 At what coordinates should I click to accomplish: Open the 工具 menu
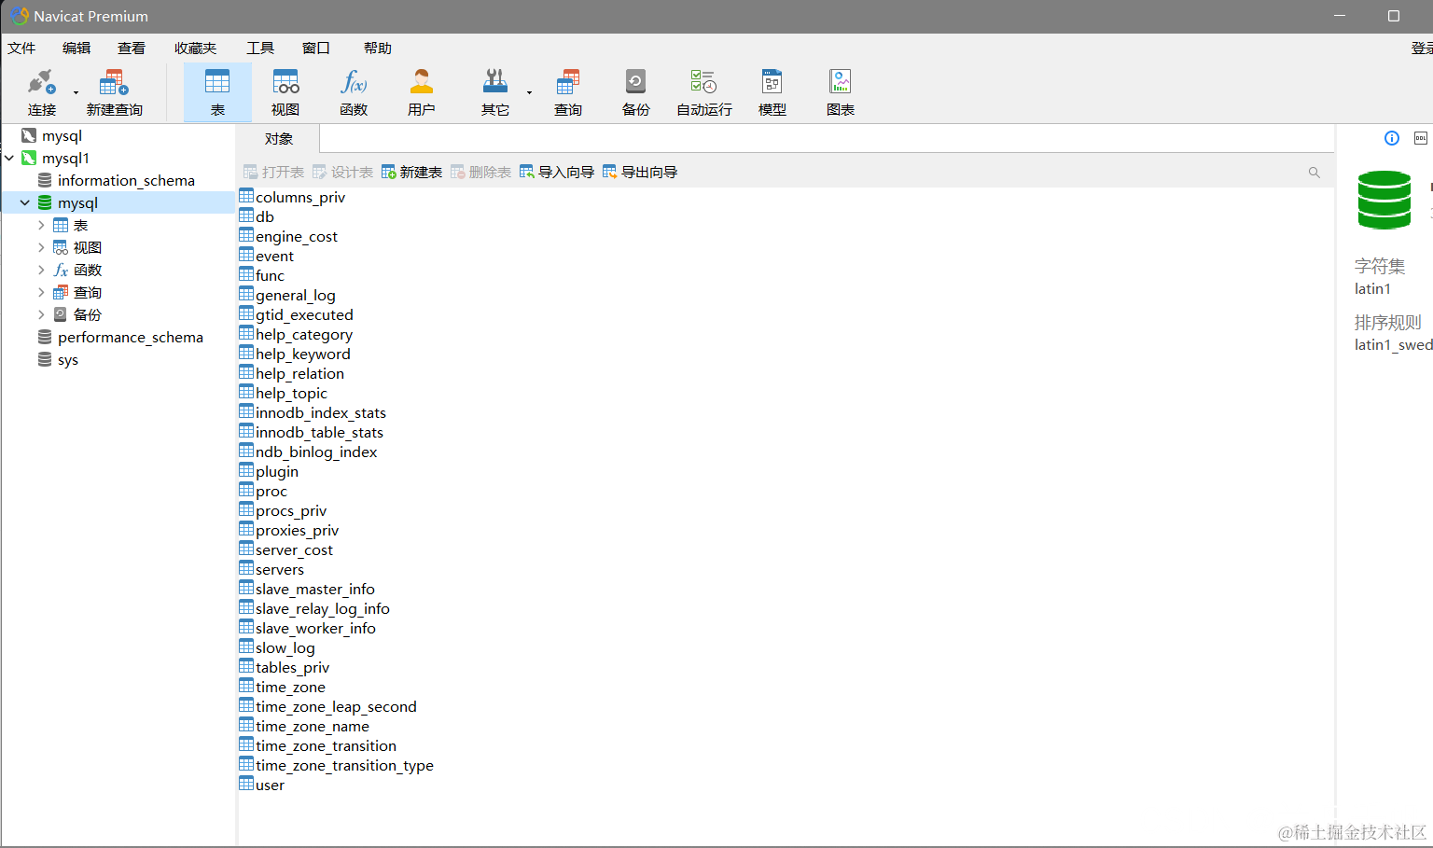coord(260,49)
